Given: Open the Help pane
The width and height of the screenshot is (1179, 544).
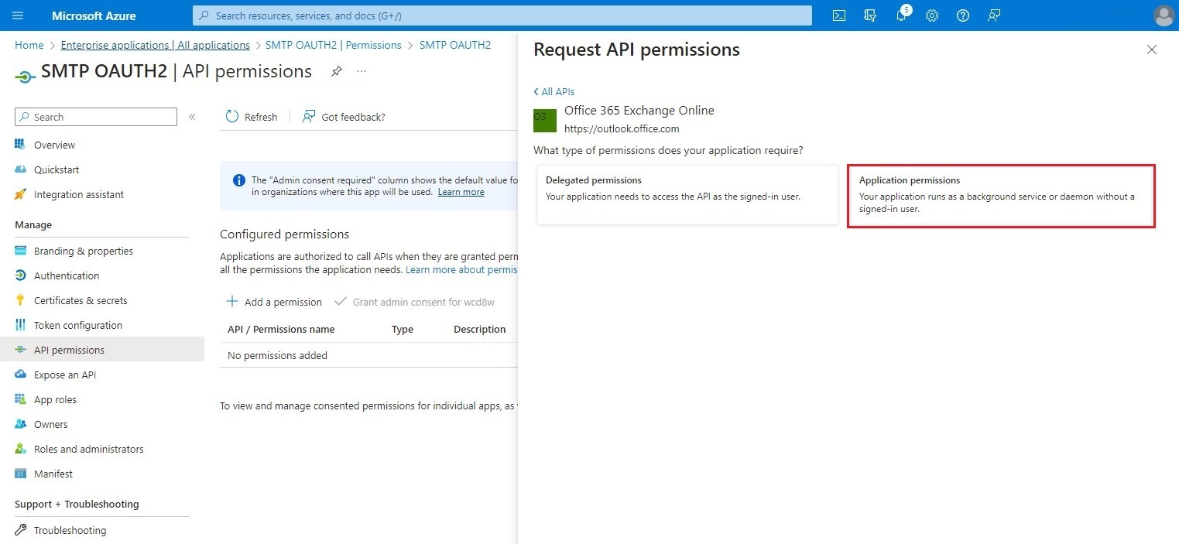Looking at the screenshot, I should [962, 15].
